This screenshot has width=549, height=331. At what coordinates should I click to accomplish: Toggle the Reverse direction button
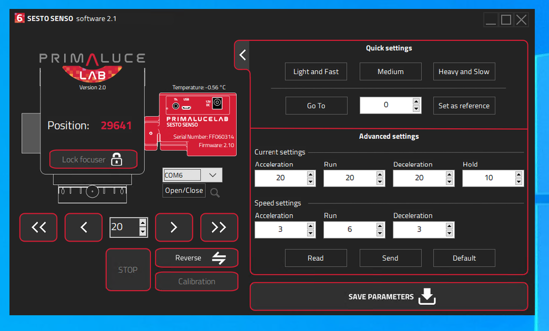click(x=196, y=258)
